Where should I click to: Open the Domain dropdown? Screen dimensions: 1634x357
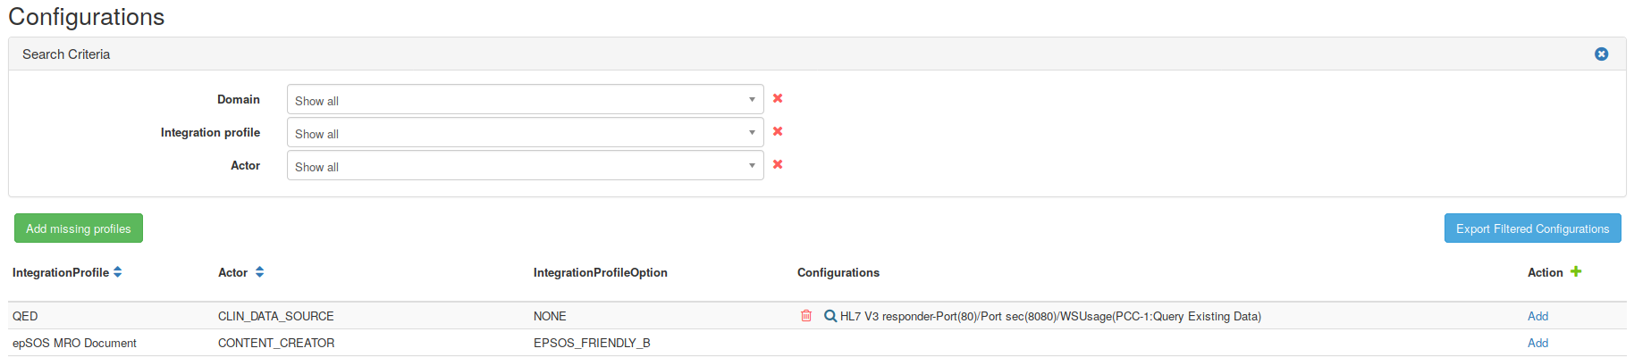(525, 99)
